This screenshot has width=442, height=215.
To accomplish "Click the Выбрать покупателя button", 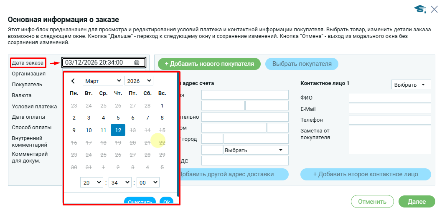I will click(x=302, y=64).
